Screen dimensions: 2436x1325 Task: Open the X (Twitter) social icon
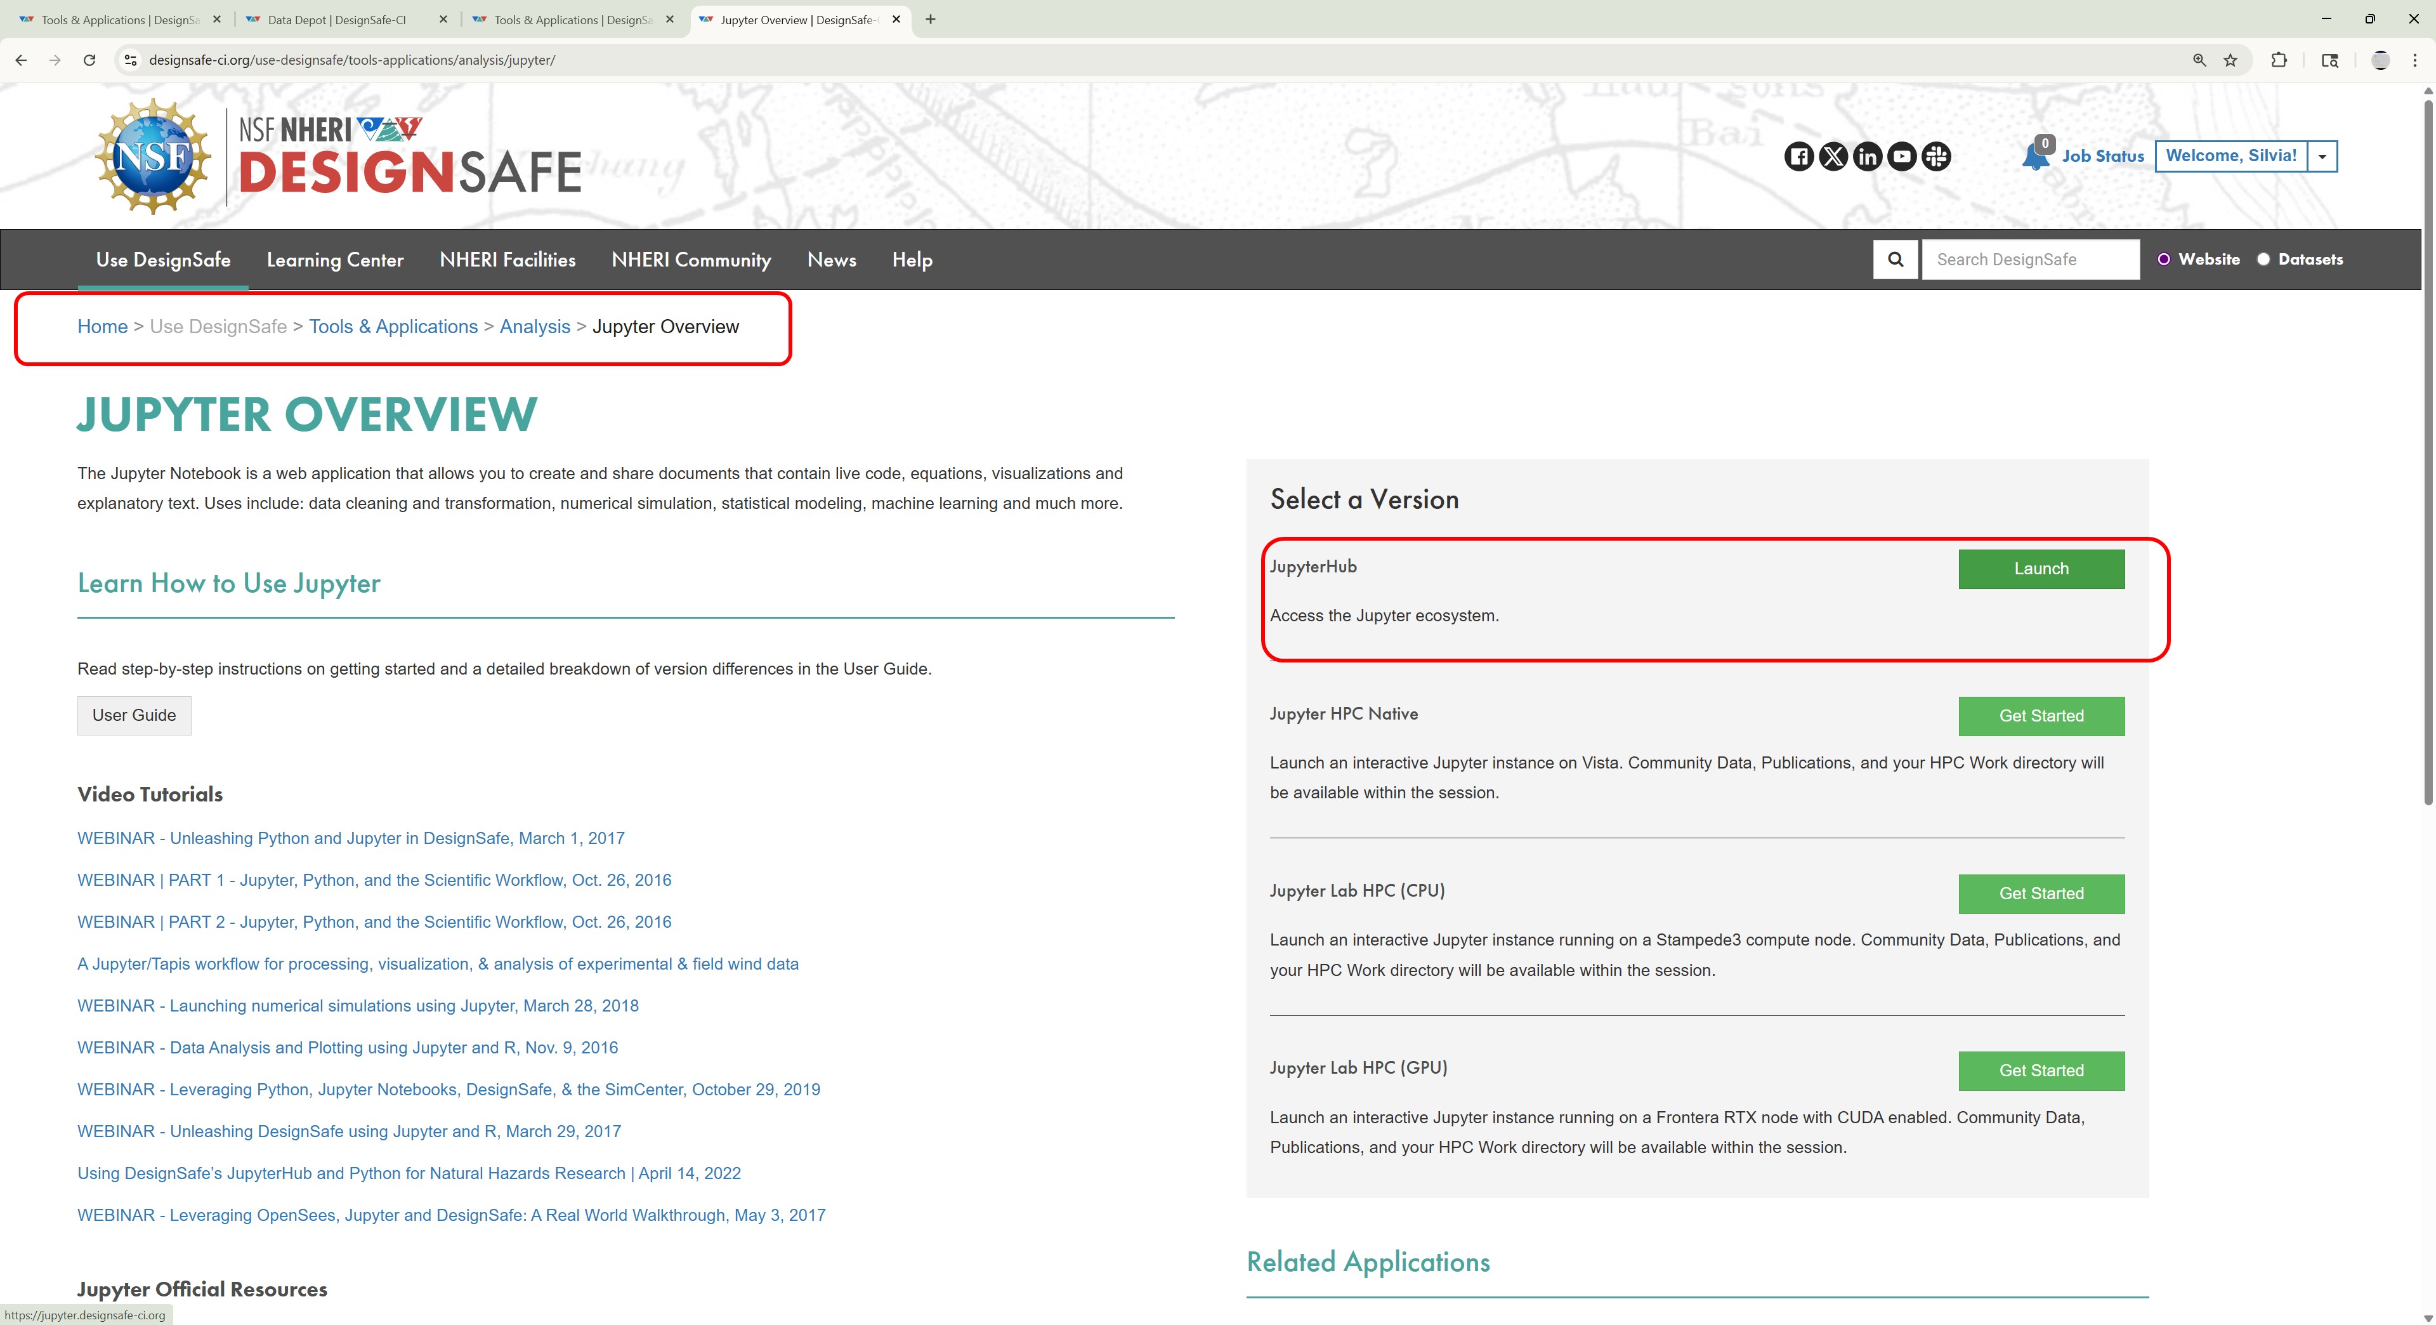1833,156
